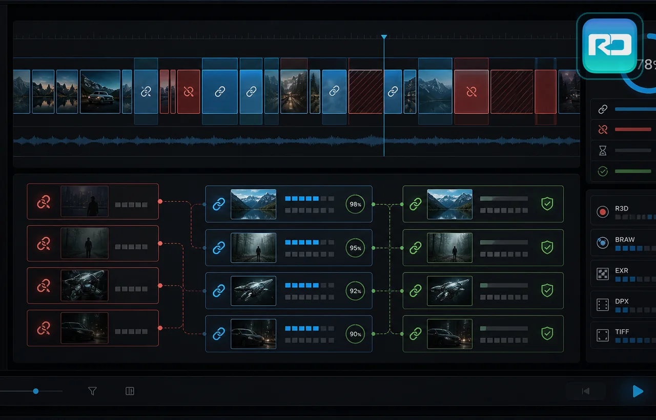Select the R3D format label

(622, 208)
